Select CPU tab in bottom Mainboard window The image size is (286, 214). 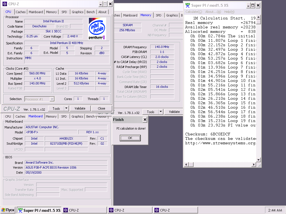(x=8, y=116)
